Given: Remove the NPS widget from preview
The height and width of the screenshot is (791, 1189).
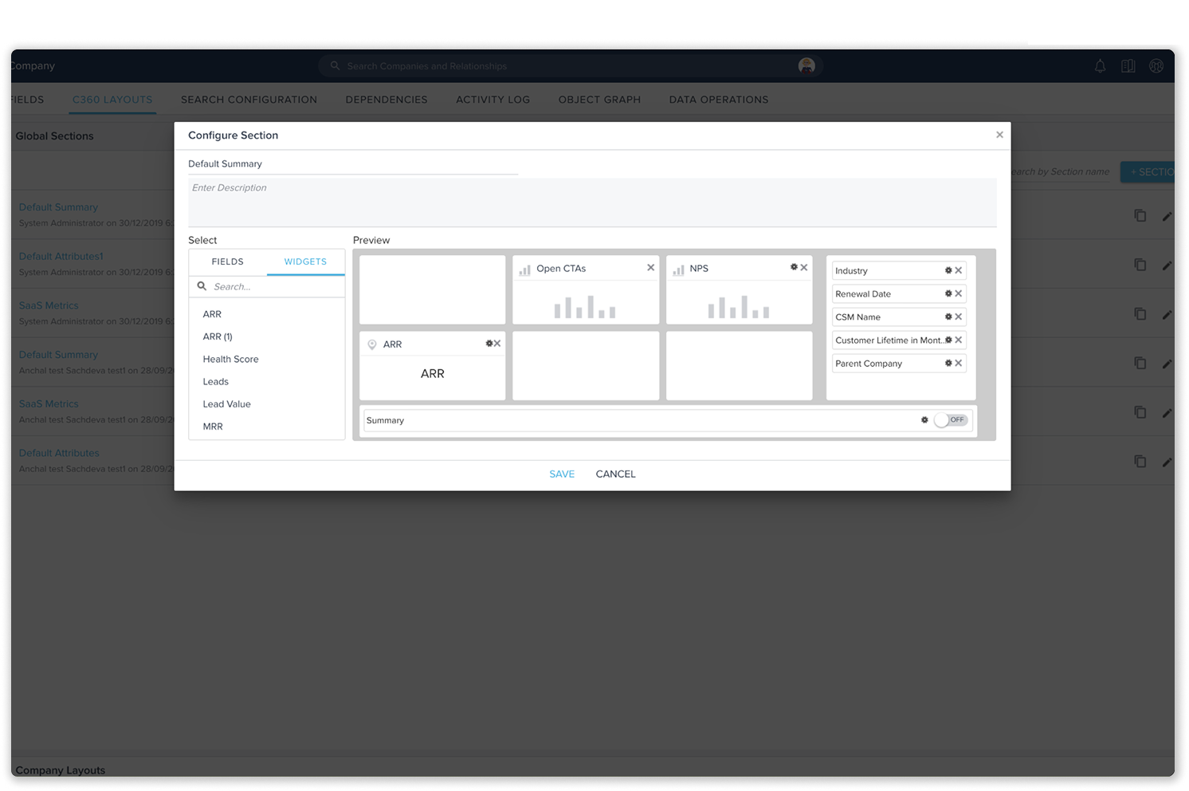Looking at the screenshot, I should (x=804, y=268).
